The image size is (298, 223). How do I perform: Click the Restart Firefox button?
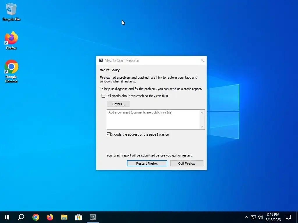(x=147, y=163)
